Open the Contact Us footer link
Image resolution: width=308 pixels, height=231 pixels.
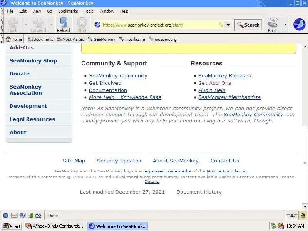coord(225,161)
